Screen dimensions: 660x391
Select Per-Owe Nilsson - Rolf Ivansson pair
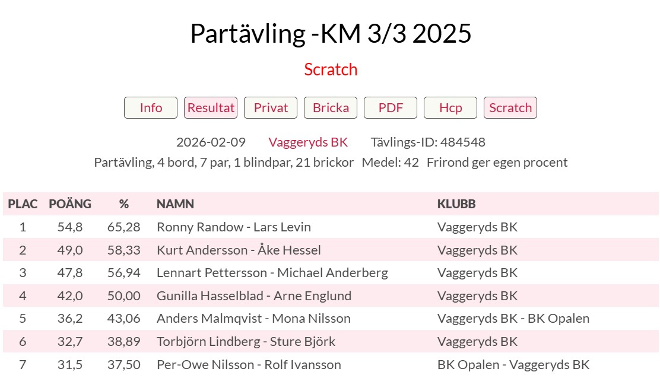click(x=249, y=365)
